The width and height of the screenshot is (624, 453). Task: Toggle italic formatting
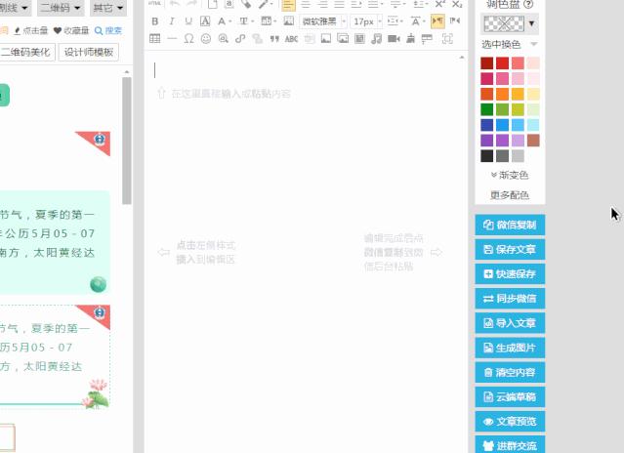172,21
